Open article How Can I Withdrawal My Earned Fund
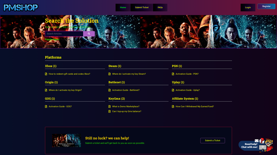 click(x=195, y=106)
